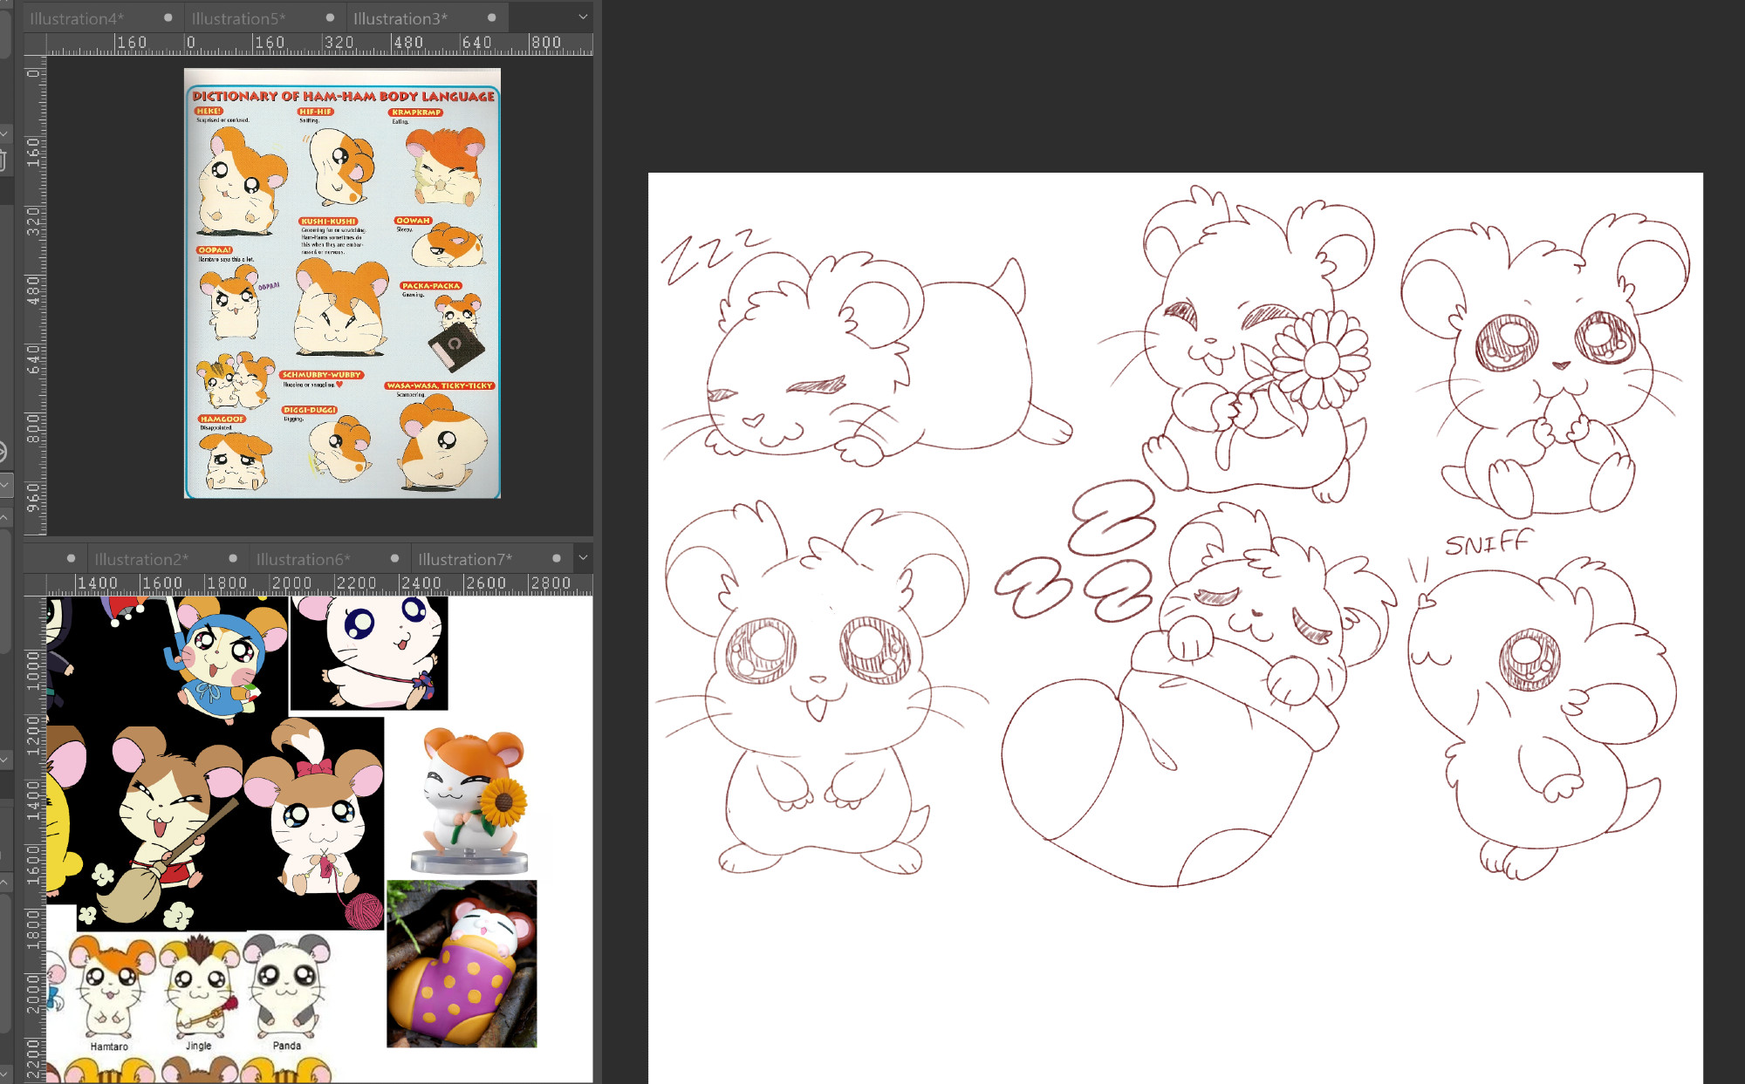The width and height of the screenshot is (1745, 1084).
Task: Click the blue-hooded hamster reference image
Action: [225, 660]
